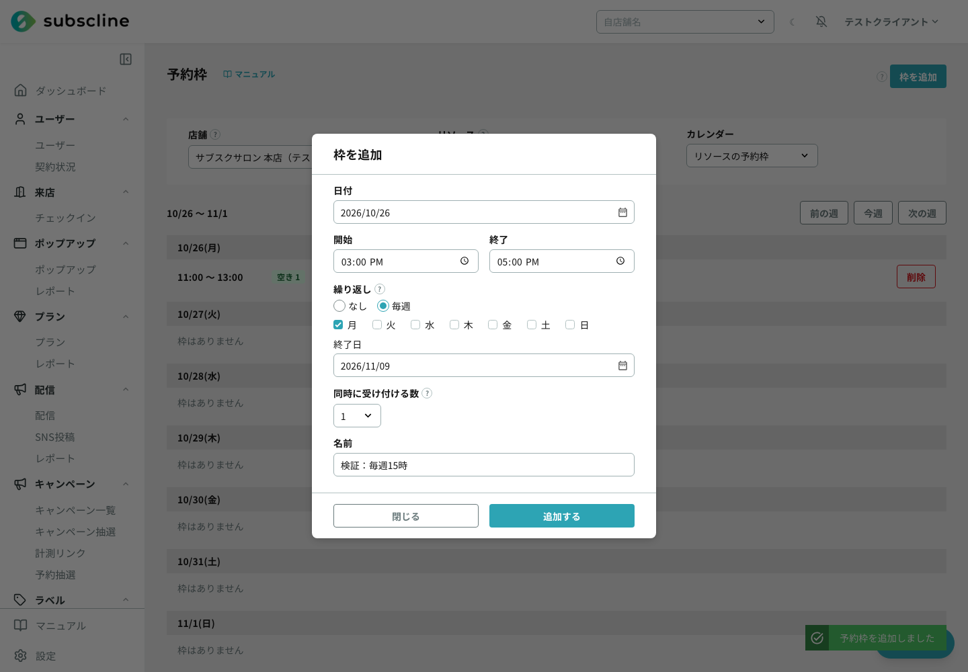Click the book icon beside マニュアル in sidebar
The height and width of the screenshot is (672, 968).
click(21, 625)
